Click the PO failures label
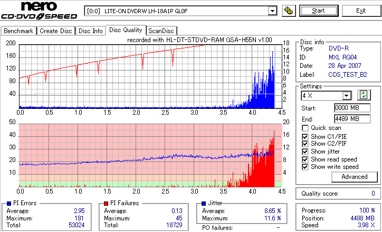The height and width of the screenshot is (232, 382). (217, 228)
